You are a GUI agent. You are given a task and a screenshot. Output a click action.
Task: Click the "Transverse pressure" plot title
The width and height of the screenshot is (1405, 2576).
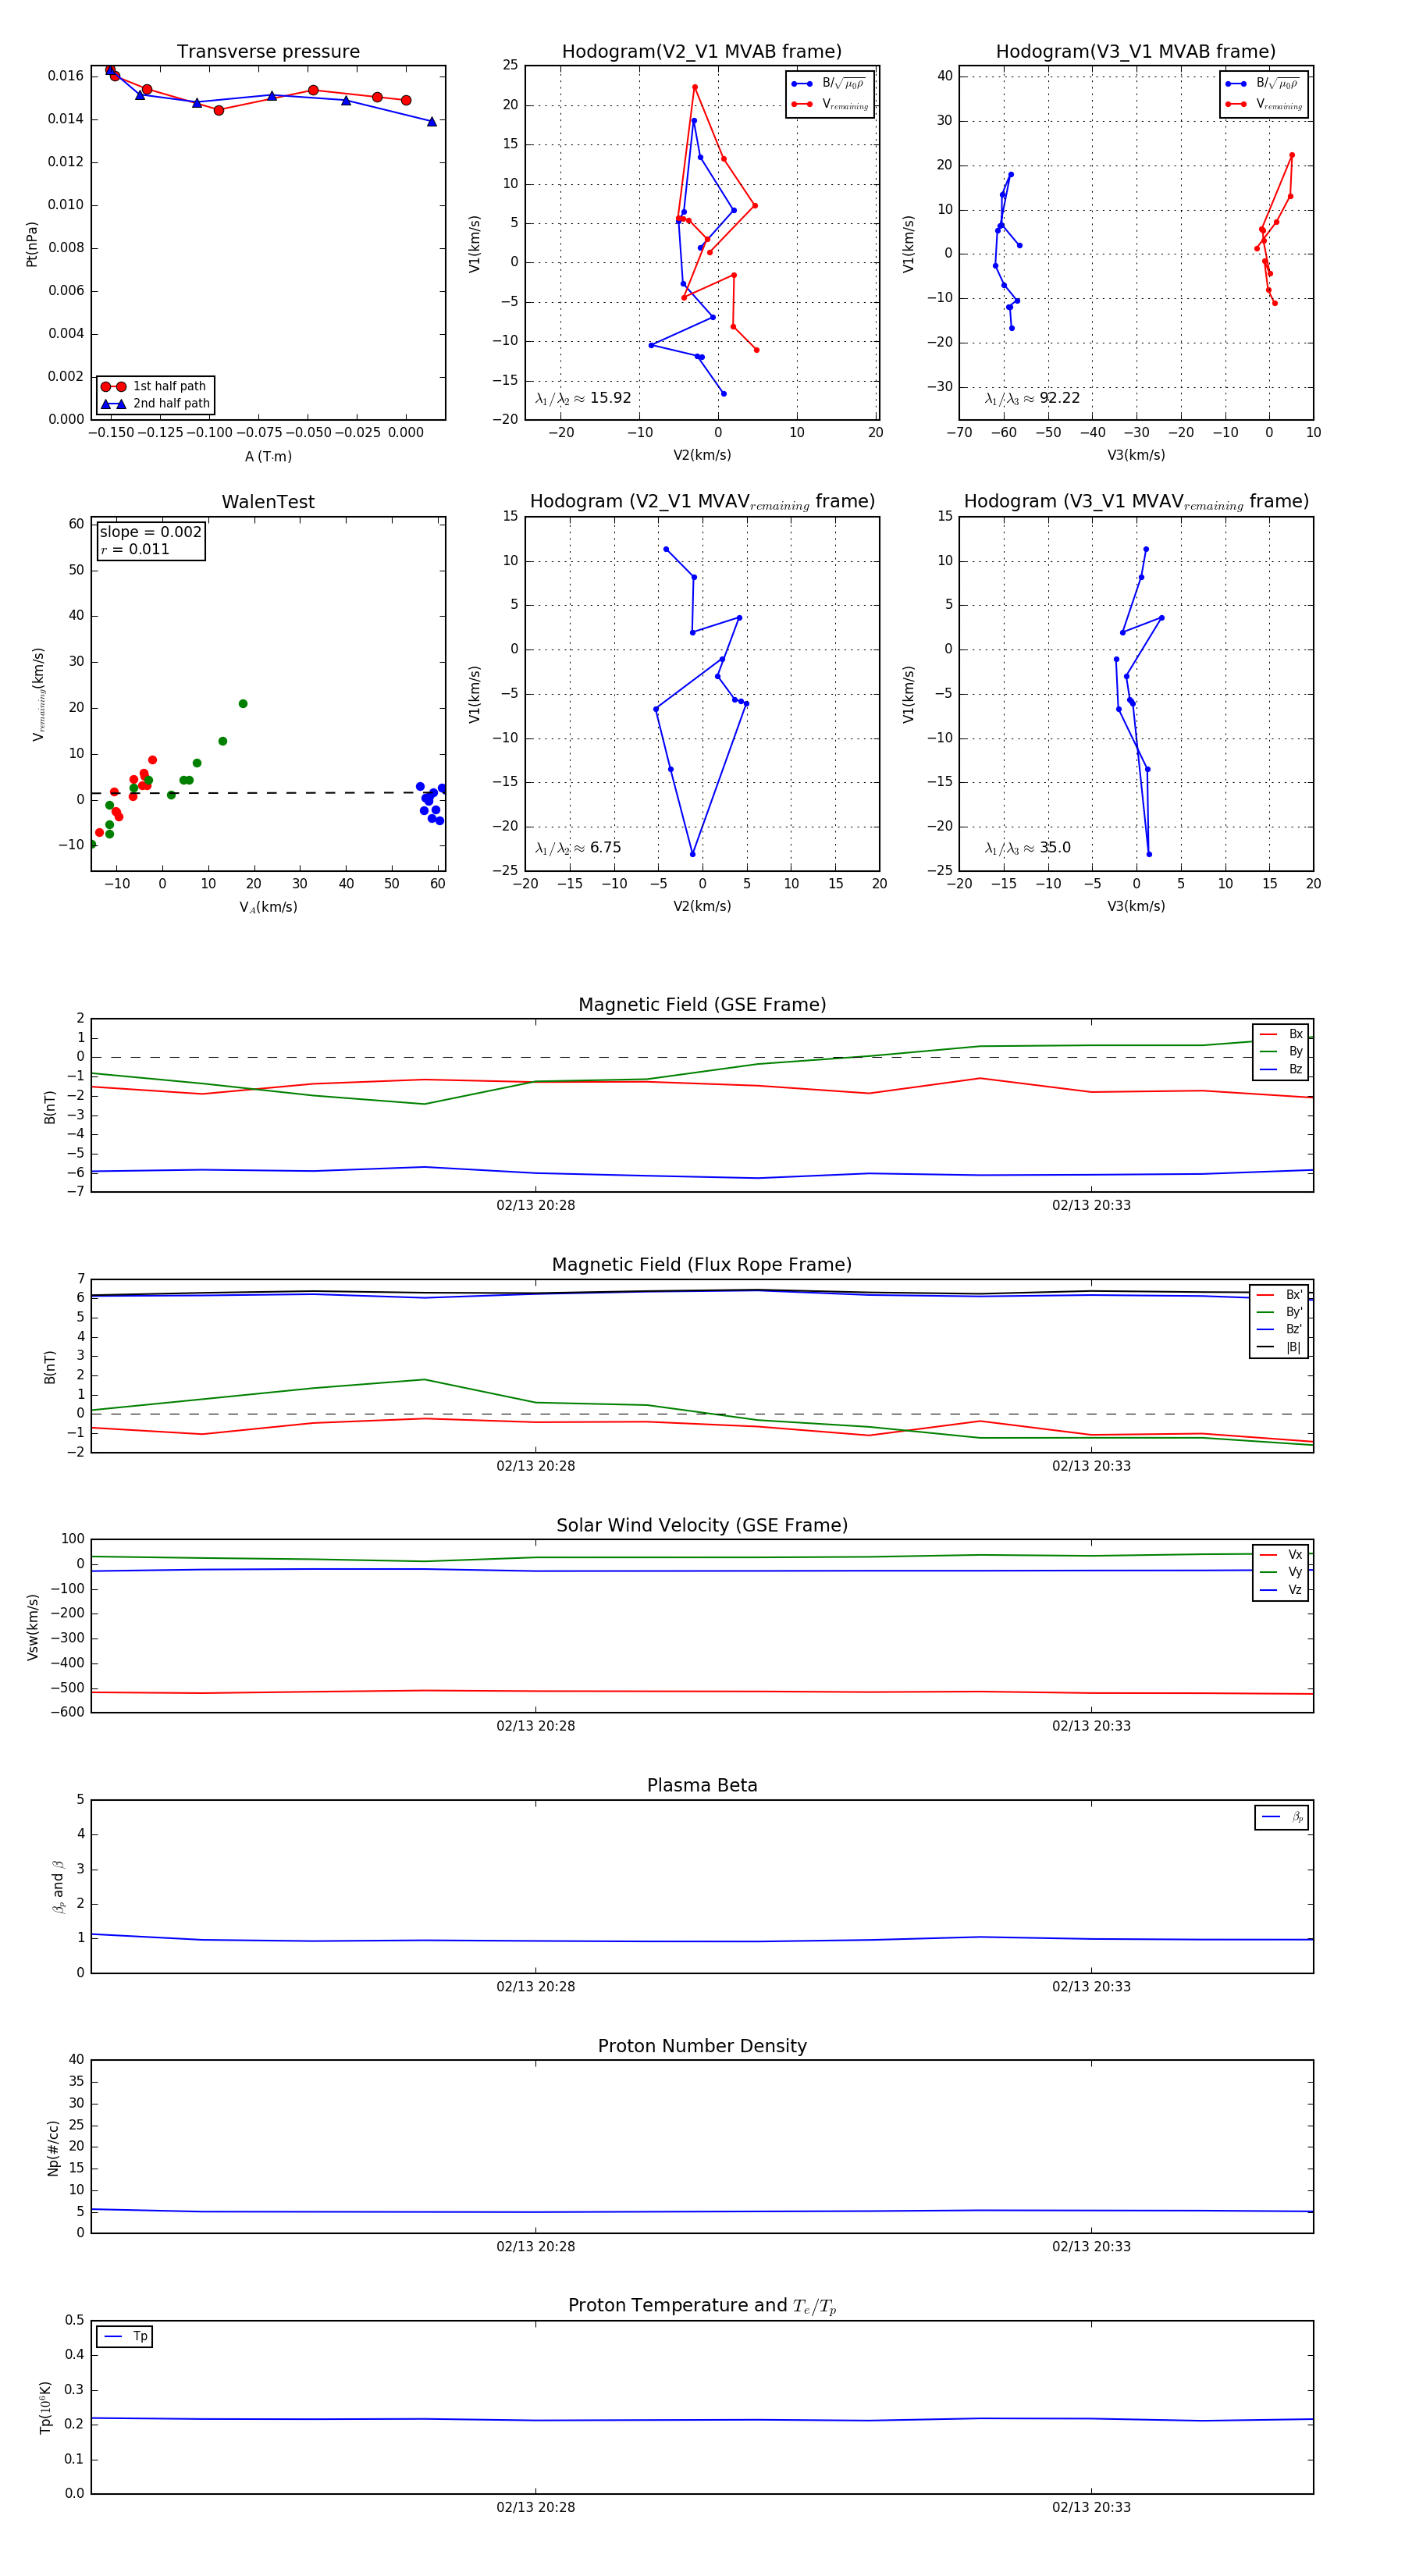click(x=268, y=52)
